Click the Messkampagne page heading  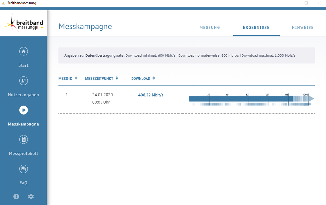pyautogui.click(x=85, y=27)
